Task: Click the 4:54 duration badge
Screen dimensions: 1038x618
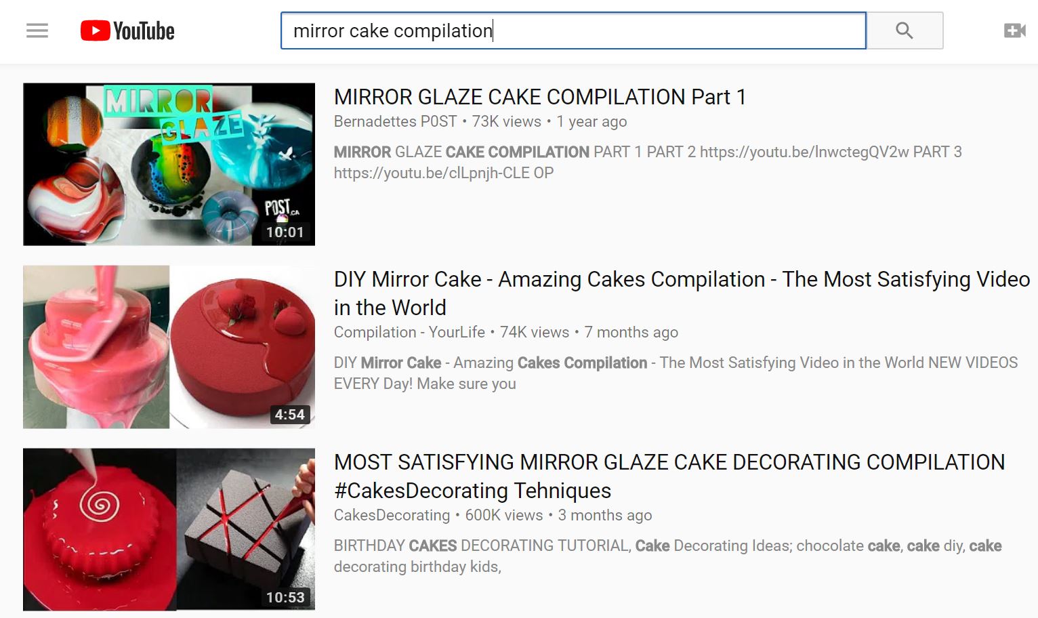Action: tap(289, 415)
